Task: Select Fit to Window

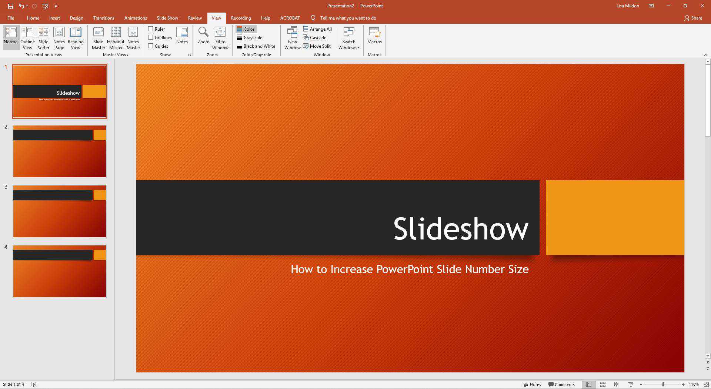Action: pyautogui.click(x=220, y=37)
